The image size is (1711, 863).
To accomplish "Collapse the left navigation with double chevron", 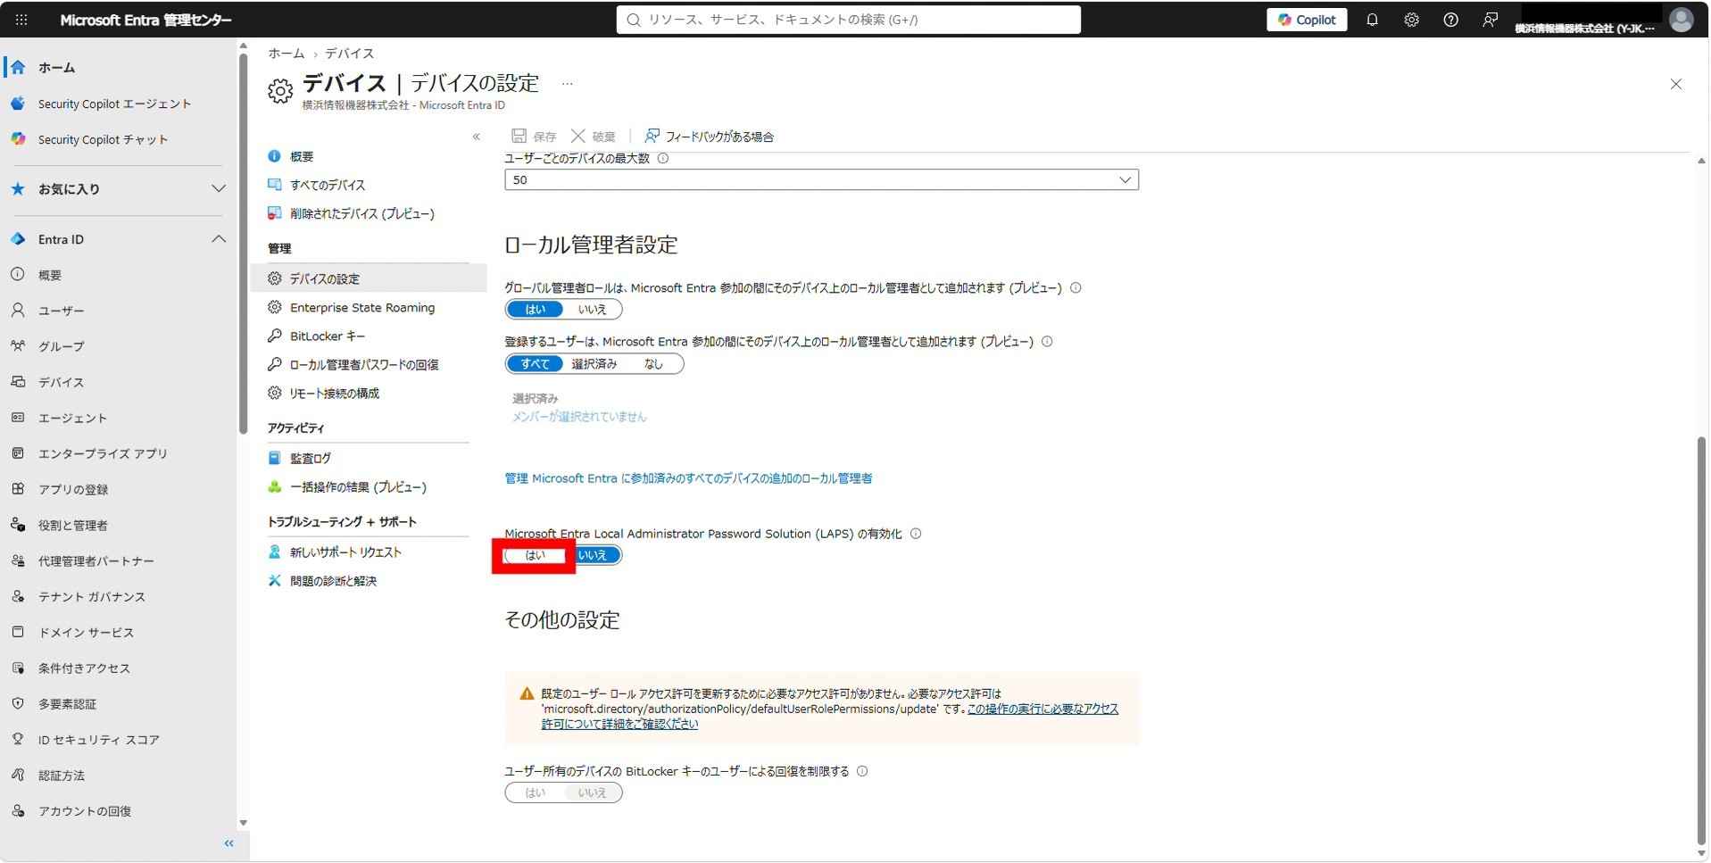I will tap(228, 843).
